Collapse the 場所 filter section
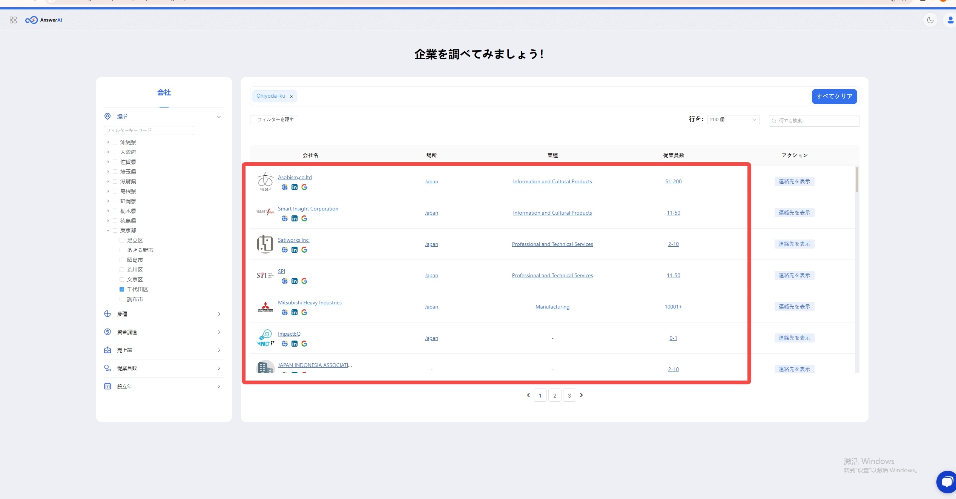956x499 pixels. 219,117
